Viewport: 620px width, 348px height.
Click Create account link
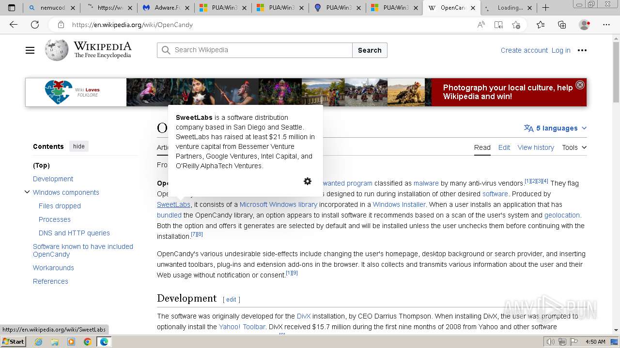tap(524, 50)
